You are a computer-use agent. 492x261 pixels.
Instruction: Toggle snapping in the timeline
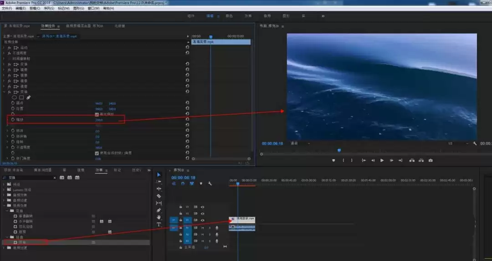183,184
